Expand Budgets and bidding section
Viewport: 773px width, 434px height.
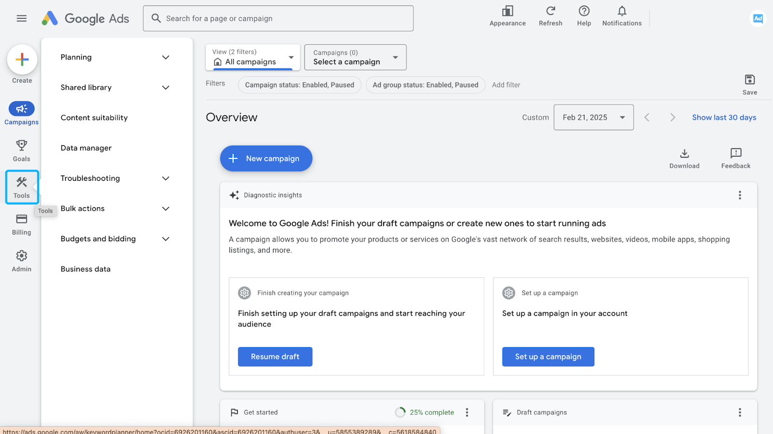[115, 239]
